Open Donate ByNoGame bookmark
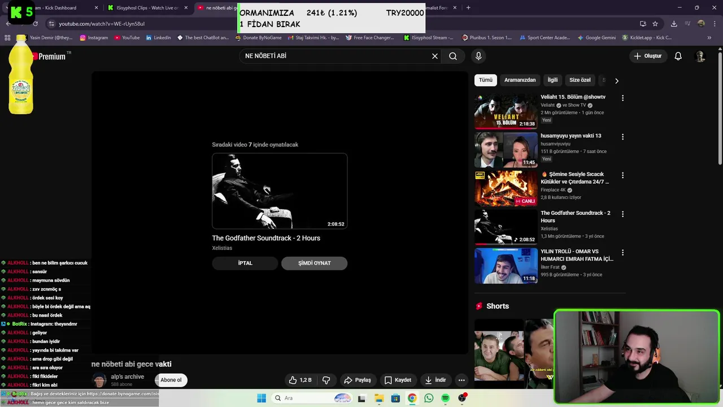The width and height of the screenshot is (723, 407). pyautogui.click(x=258, y=38)
